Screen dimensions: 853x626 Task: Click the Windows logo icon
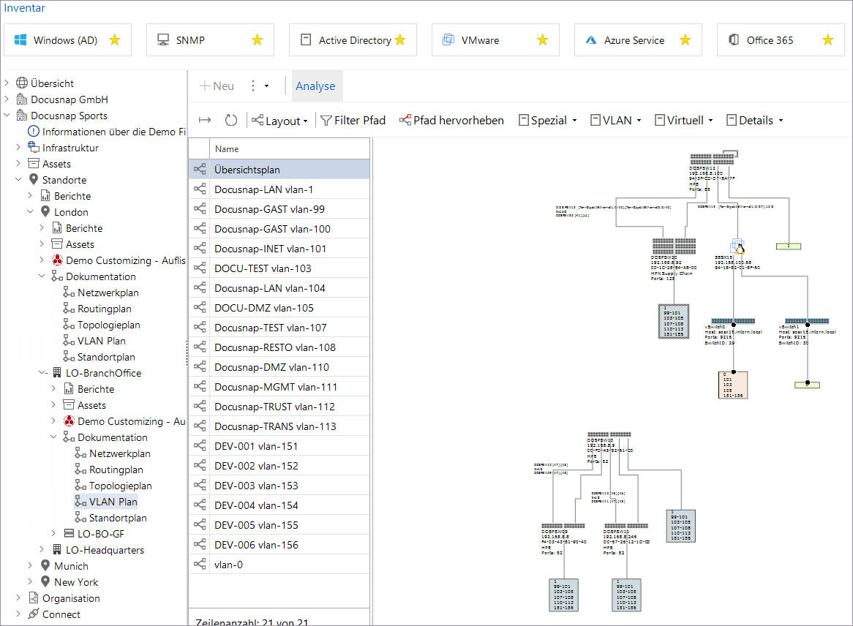click(20, 39)
